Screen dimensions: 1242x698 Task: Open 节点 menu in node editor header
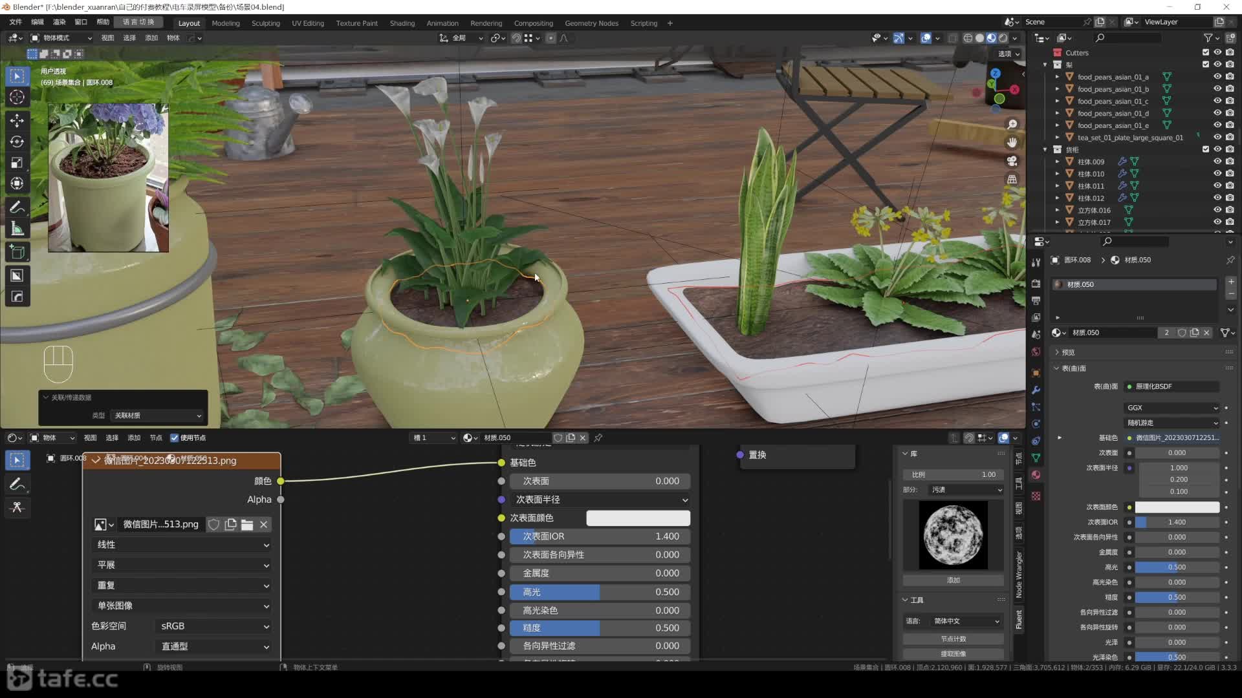[x=156, y=438]
